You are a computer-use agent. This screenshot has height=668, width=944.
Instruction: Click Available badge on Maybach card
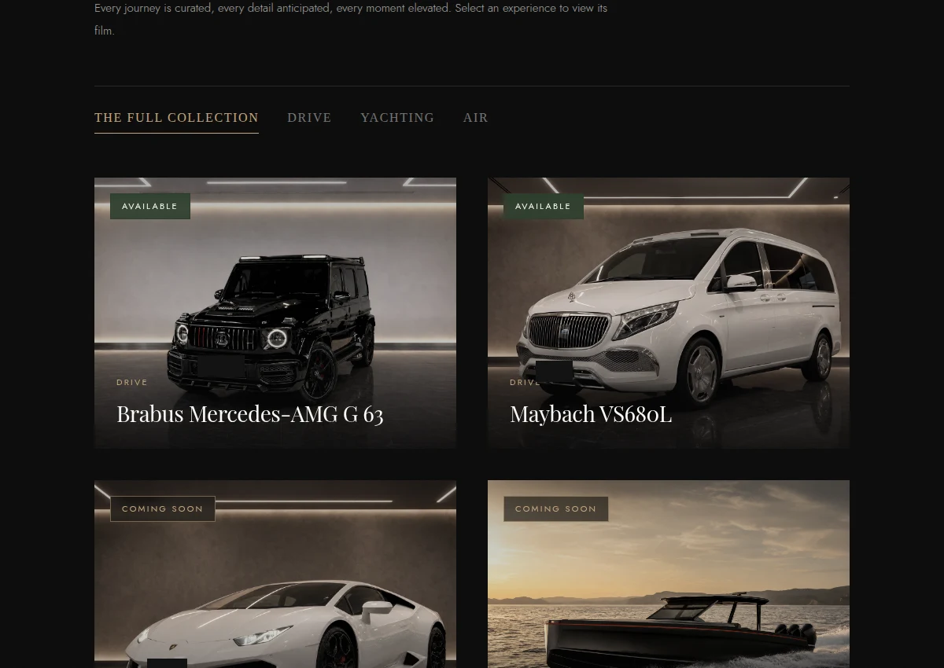pyautogui.click(x=544, y=206)
